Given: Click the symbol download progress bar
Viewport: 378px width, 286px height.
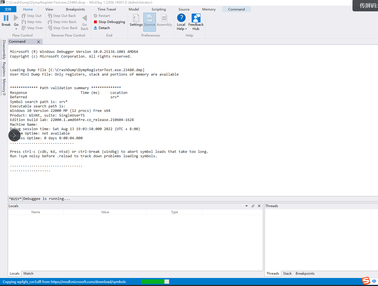Looking at the screenshot, I should [x=155, y=282].
